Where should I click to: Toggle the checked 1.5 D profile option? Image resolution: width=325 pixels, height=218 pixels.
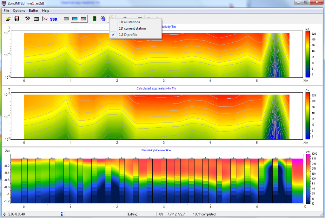[x=128, y=35]
